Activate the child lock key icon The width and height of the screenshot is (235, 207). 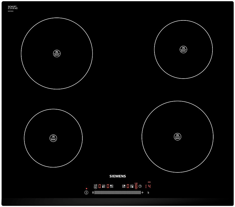[x=95, y=186]
